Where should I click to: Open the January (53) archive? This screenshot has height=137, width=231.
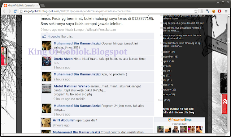pos(168,94)
